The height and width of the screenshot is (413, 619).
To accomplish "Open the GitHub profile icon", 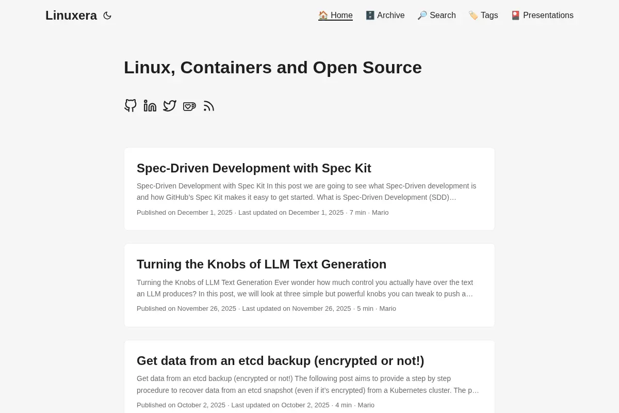I will 131,106.
